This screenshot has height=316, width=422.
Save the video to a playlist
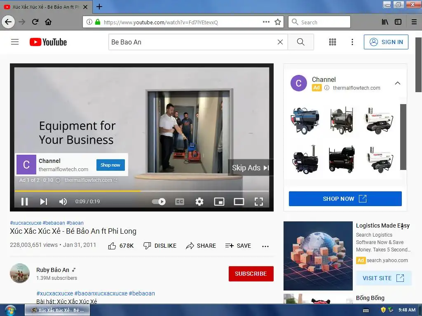[x=238, y=246]
